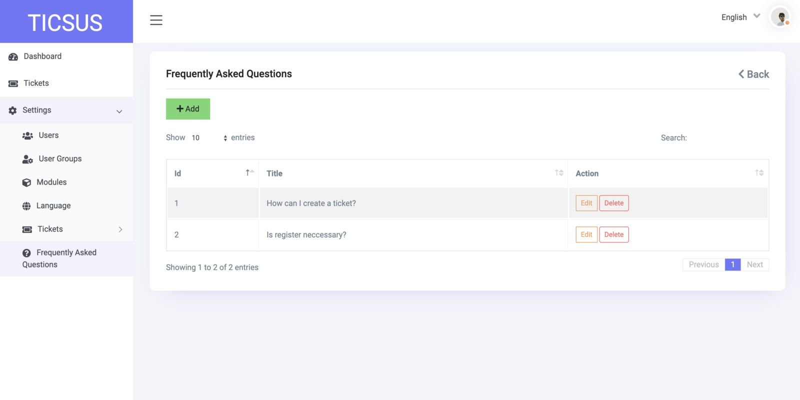Click the Settings gear icon
This screenshot has width=800, height=400.
(x=12, y=110)
